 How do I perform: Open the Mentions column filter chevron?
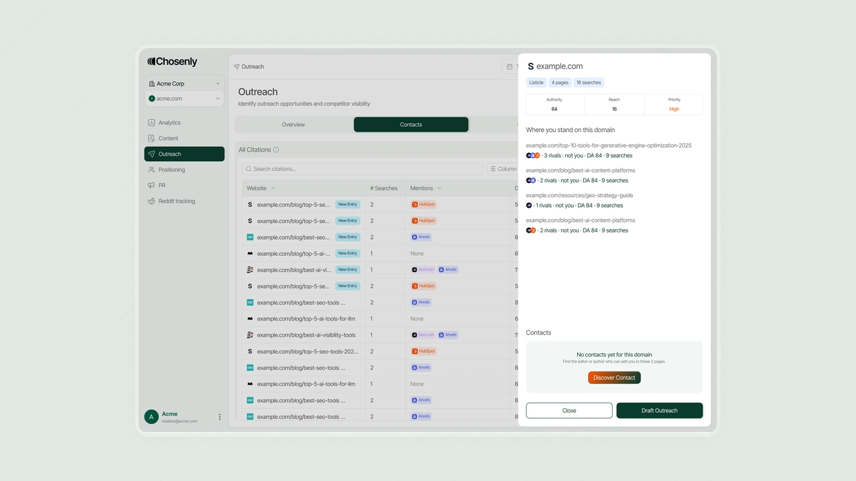[x=439, y=188]
